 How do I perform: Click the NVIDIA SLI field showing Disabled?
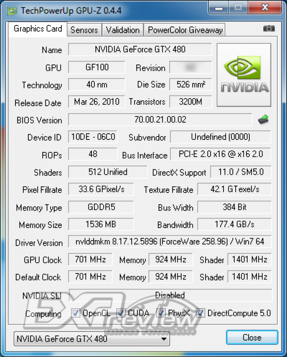170,295
